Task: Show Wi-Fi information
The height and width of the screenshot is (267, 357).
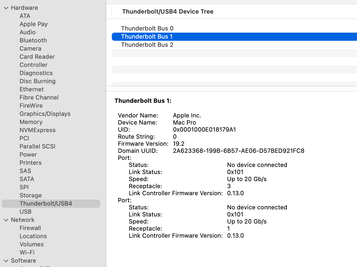Action: (x=27, y=253)
